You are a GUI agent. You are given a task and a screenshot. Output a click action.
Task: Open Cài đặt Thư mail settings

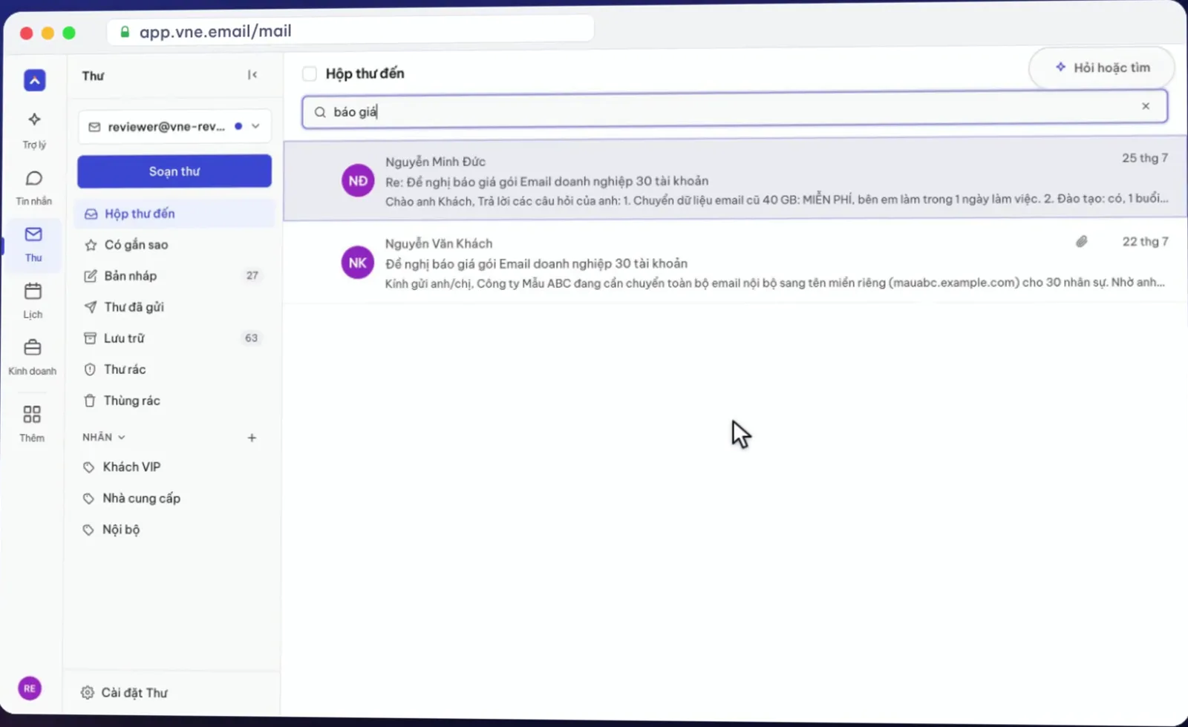point(125,692)
